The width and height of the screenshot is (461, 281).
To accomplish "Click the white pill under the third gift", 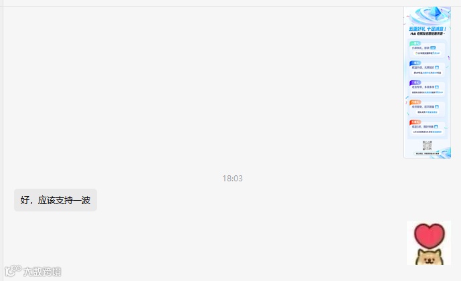I will coord(427,92).
